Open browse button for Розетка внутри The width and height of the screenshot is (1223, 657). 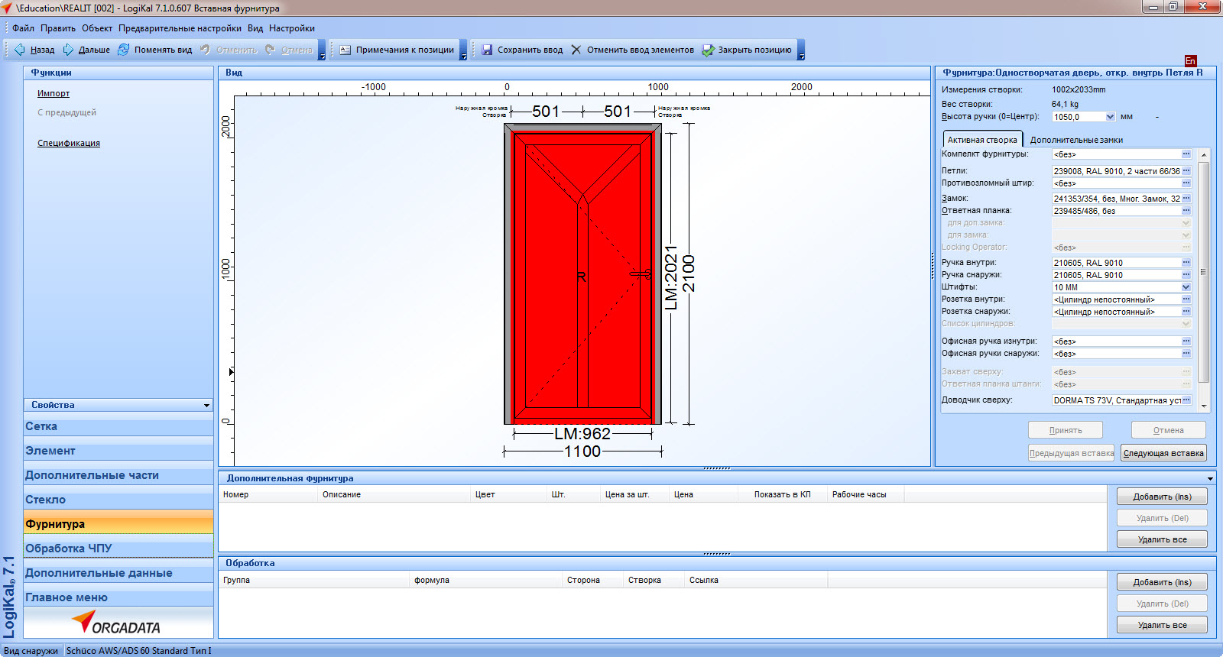tap(1186, 299)
